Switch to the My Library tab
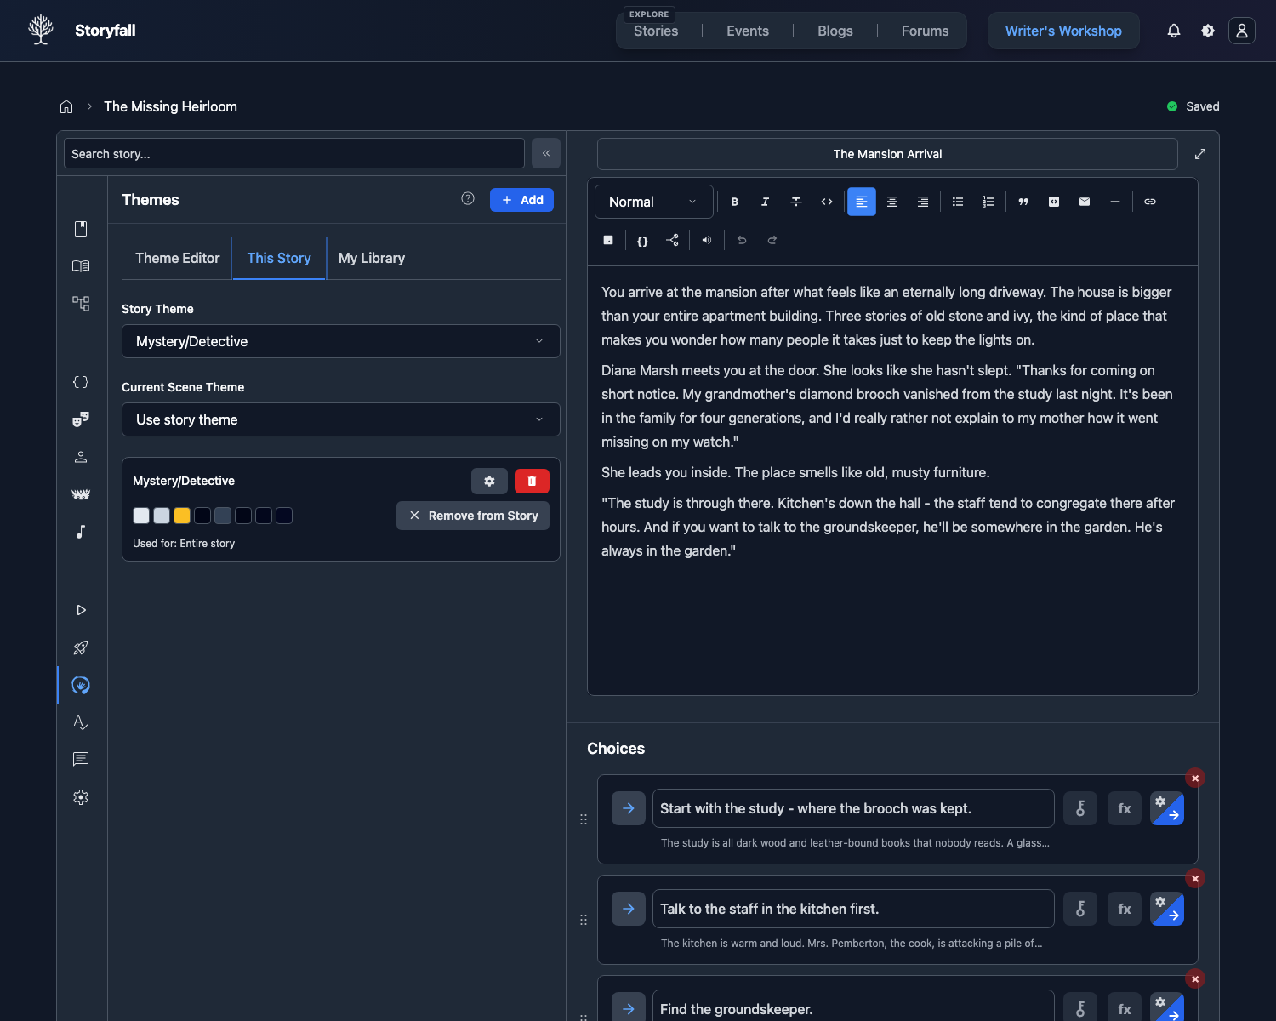The image size is (1276, 1021). (372, 258)
